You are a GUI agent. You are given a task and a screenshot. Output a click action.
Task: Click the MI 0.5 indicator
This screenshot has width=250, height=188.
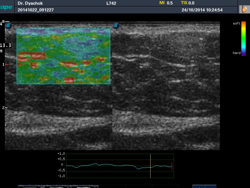pos(166,3)
